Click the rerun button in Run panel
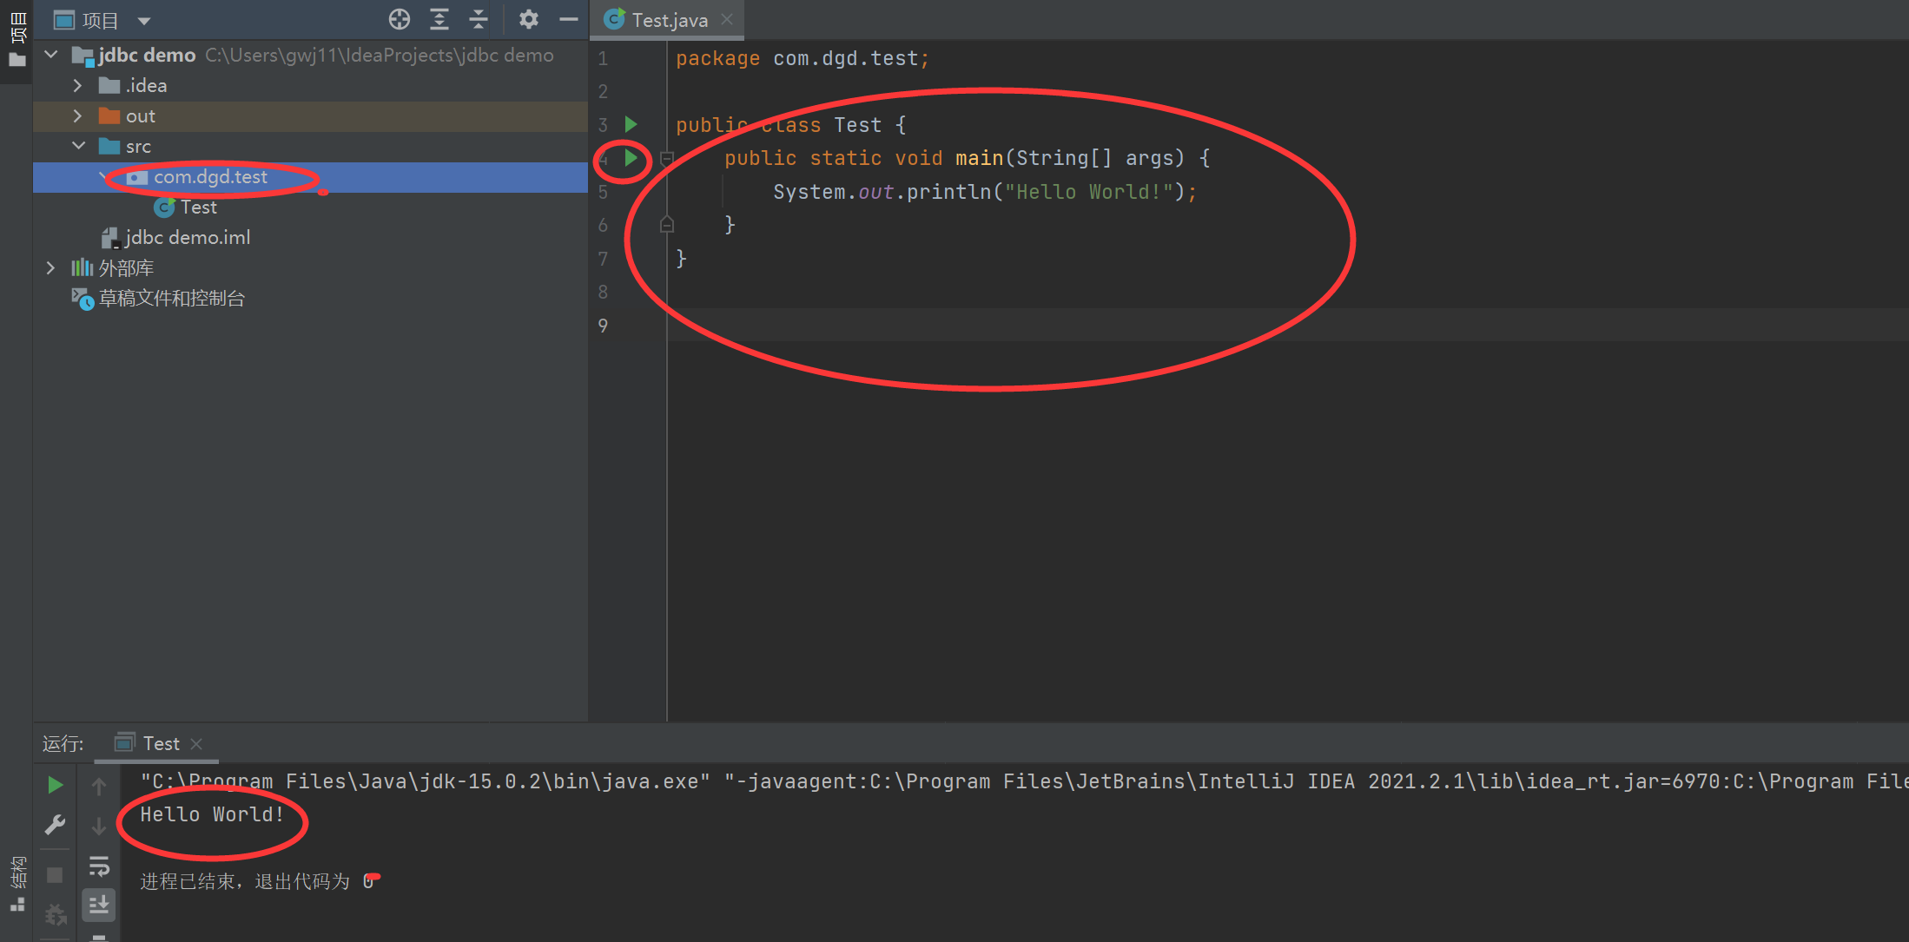This screenshot has width=1909, height=942. click(55, 785)
